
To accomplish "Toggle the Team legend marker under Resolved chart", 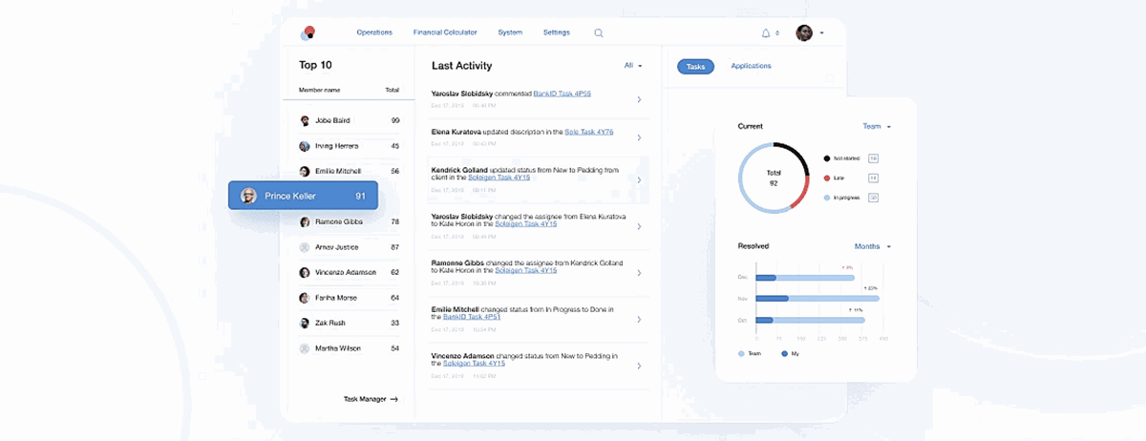I will [x=742, y=354].
